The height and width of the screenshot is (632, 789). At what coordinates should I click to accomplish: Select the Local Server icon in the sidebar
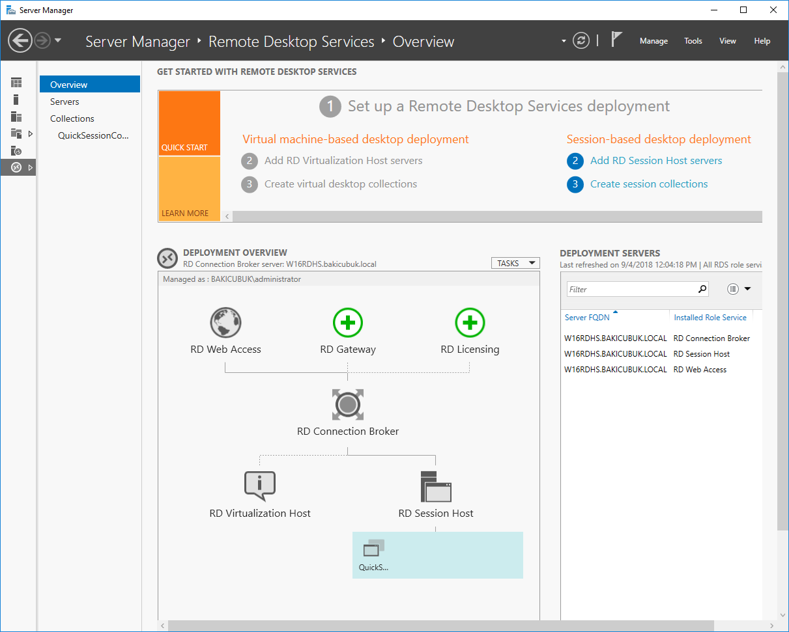click(x=16, y=100)
